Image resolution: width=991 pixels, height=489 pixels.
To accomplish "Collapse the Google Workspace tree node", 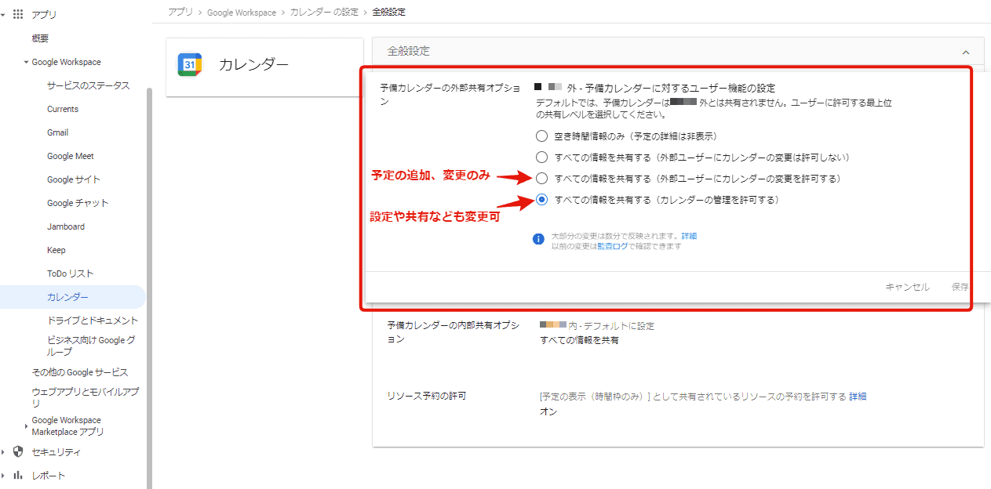I will (26, 62).
